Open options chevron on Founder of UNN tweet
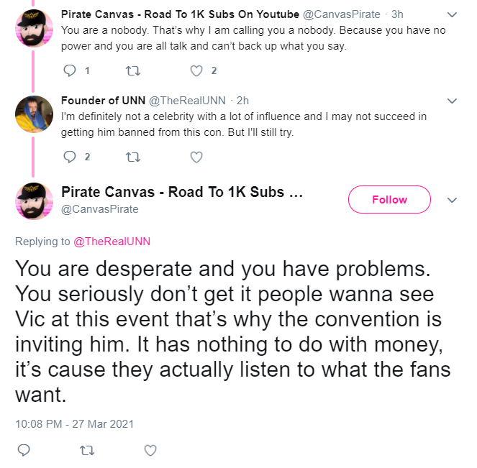Viewport: 477px width, 468px height. tap(453, 101)
